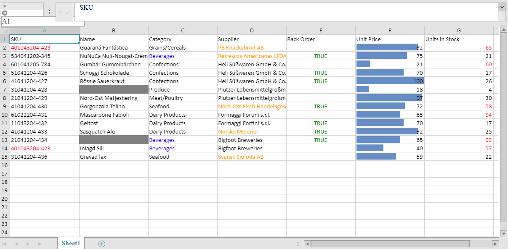Click the Unit Price data bar showing 100

click(390, 81)
